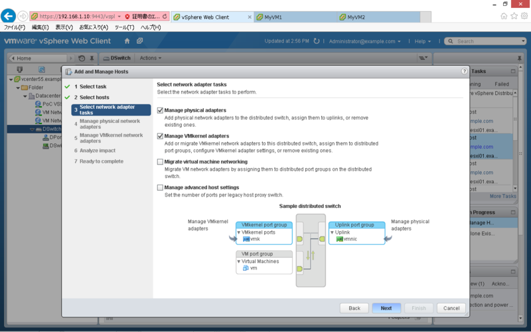Collapse the vcenter55 tree node

pos(11,79)
